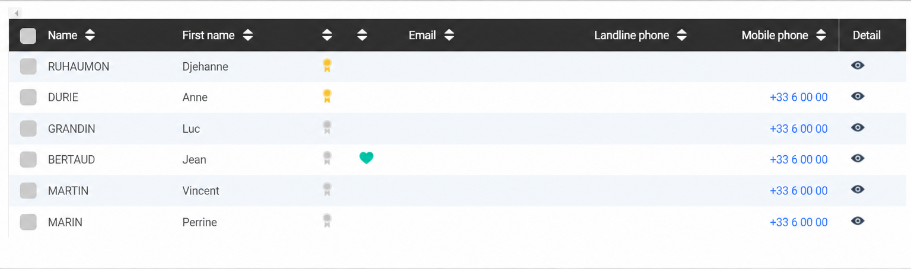
Task: View details of RUHAUMON via eye icon
Action: (x=857, y=65)
